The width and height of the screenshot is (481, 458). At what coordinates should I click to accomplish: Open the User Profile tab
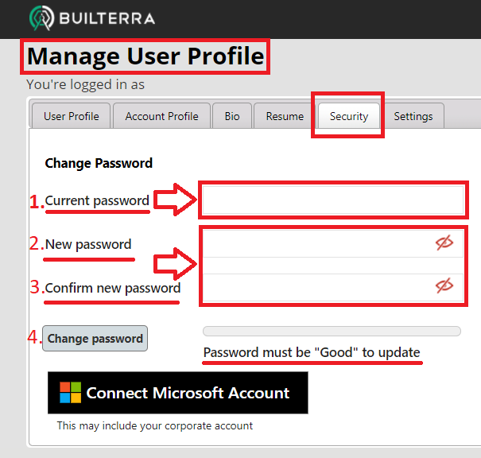pos(72,116)
